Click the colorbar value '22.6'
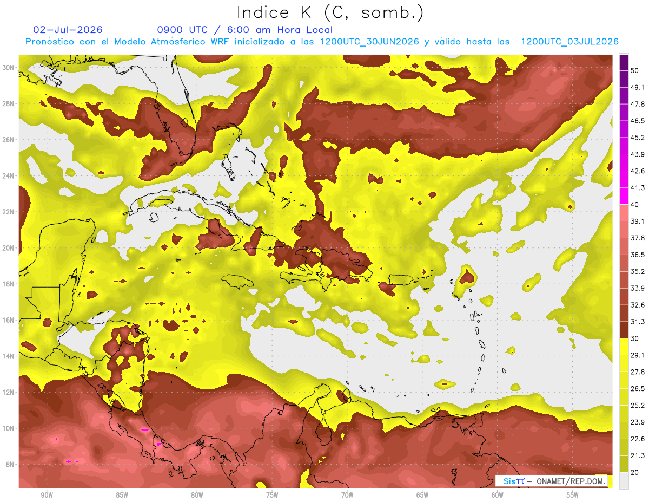Image resolution: width=649 pixels, height=502 pixels. tap(637, 439)
